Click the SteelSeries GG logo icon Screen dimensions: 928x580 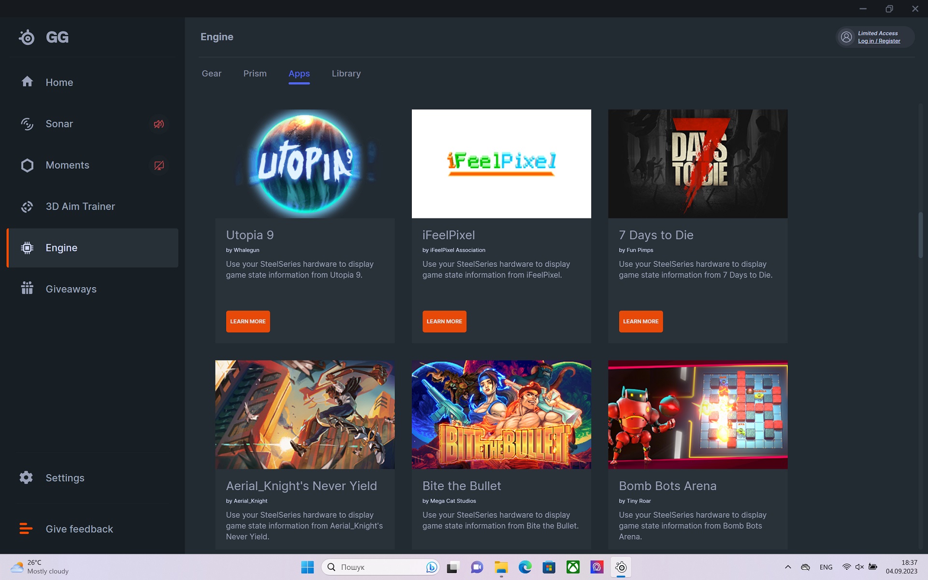pos(27,37)
